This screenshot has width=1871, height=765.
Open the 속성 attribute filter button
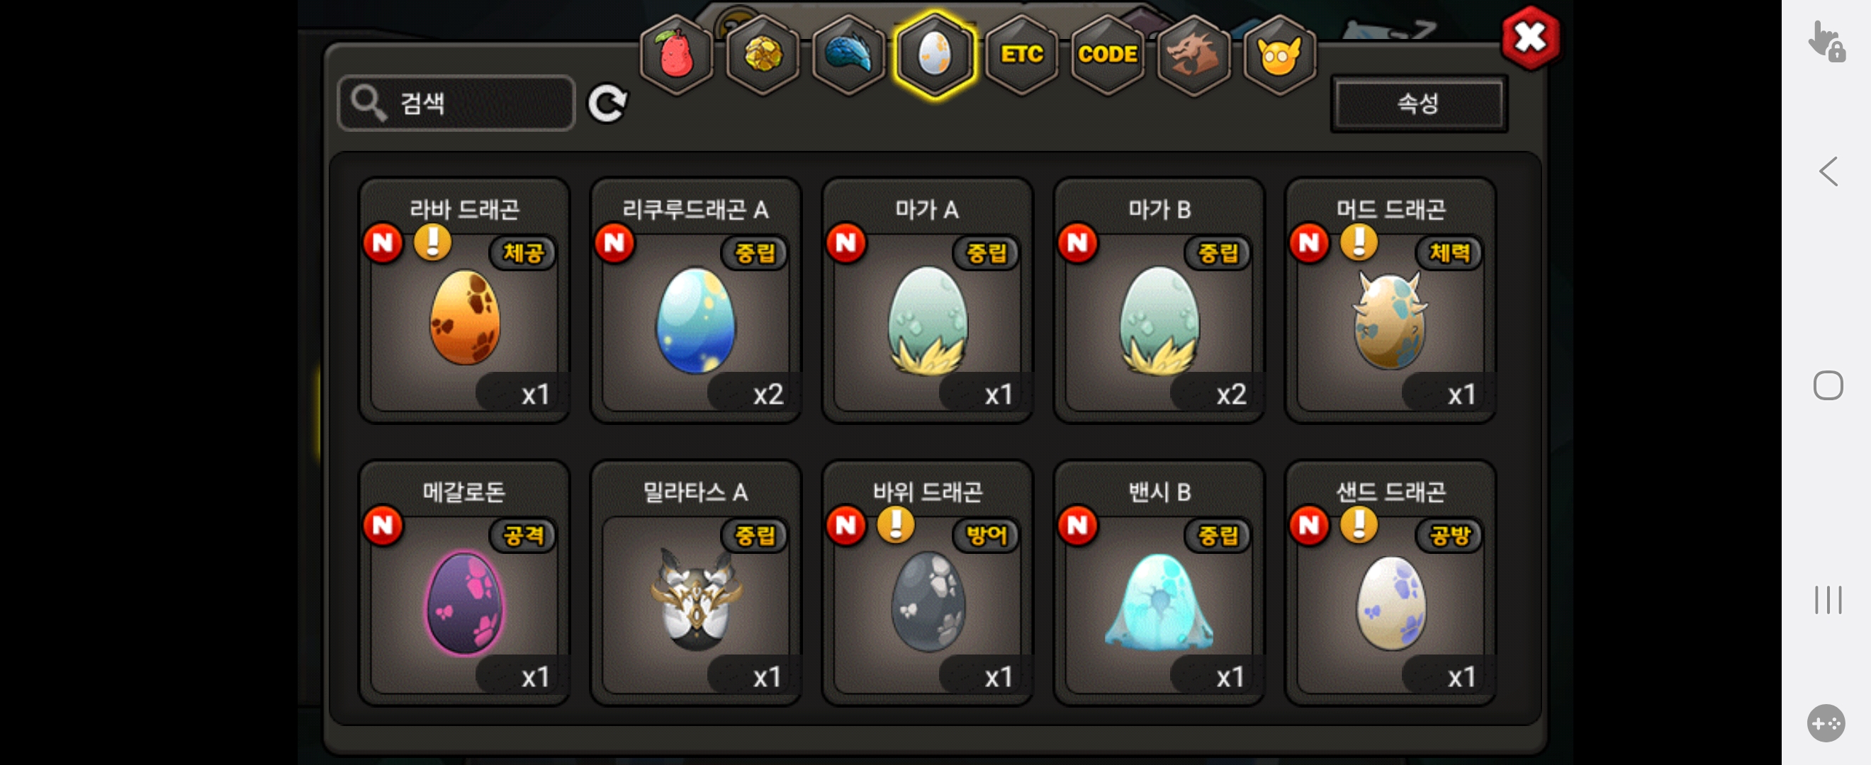coord(1419,103)
